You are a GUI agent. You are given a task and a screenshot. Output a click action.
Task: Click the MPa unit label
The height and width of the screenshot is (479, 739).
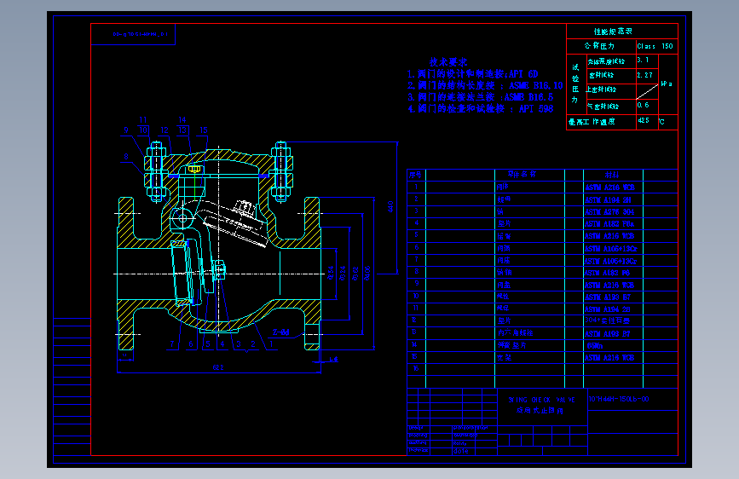tap(667, 84)
